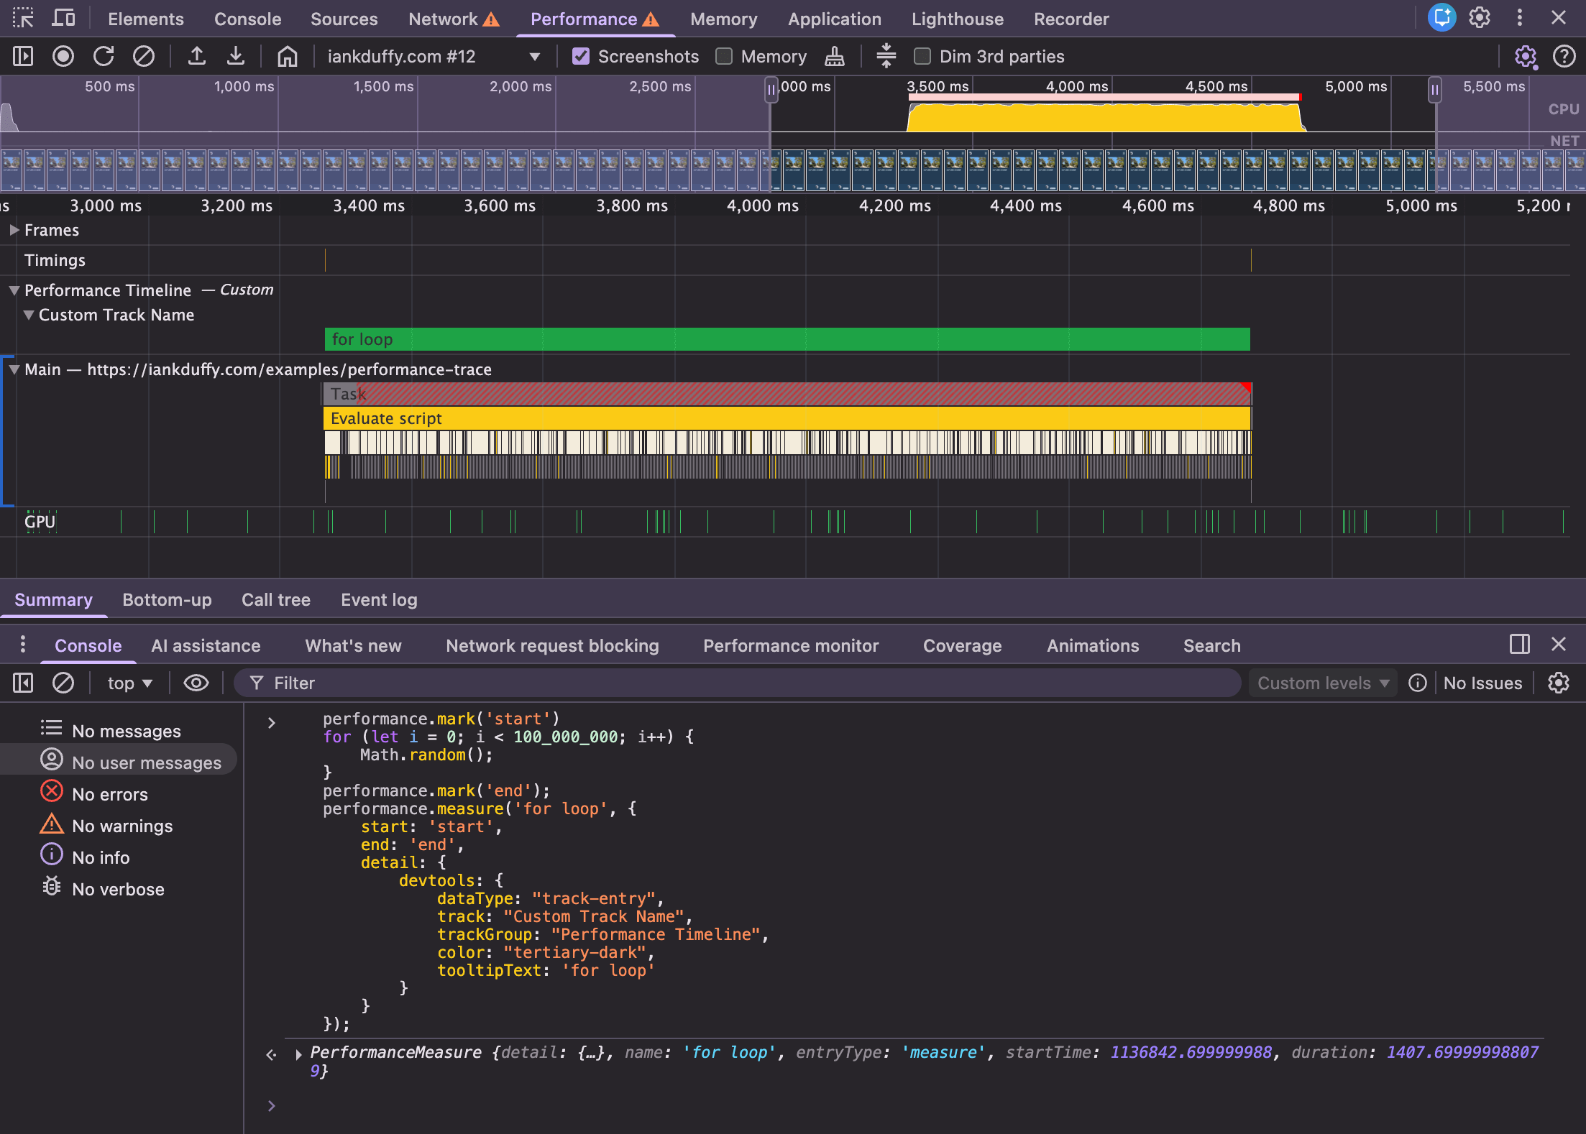Screen dimensions: 1586x1134
Task: Click the No Issues button
Action: coord(1482,683)
